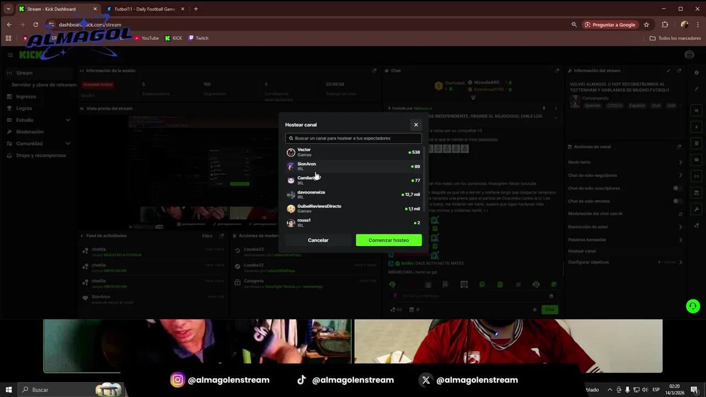706x397 pixels.
Task: Click Cancelar in host dialog
Action: coord(318,240)
